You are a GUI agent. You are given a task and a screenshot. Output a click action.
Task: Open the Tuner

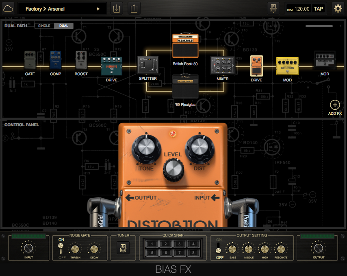123,248
